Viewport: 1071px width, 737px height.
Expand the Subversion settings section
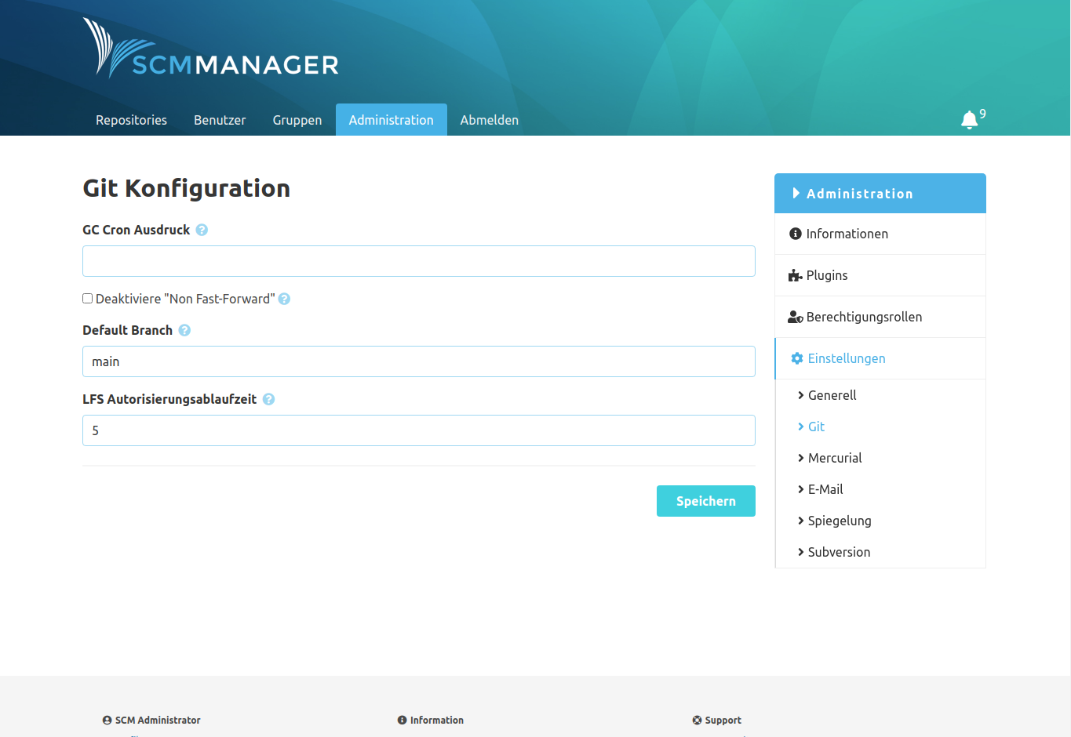[x=839, y=552]
